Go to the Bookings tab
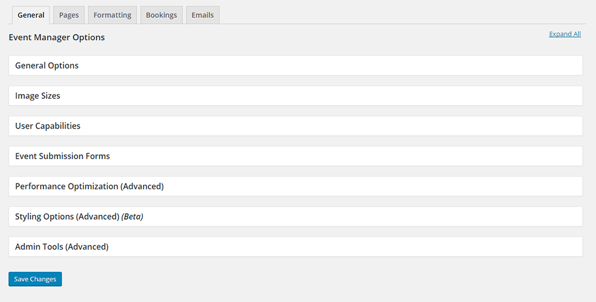Image resolution: width=596 pixels, height=302 pixels. pos(162,15)
